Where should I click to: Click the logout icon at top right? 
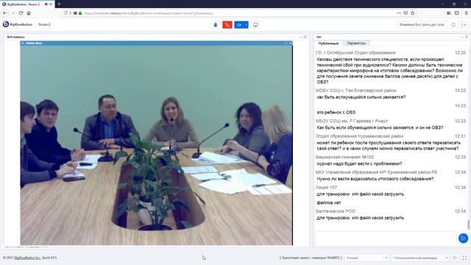click(x=464, y=24)
